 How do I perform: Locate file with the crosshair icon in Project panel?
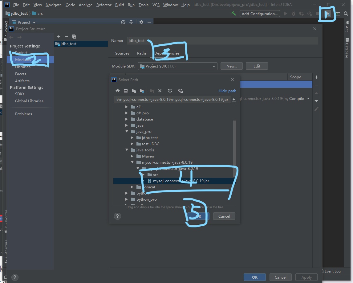click(123, 22)
